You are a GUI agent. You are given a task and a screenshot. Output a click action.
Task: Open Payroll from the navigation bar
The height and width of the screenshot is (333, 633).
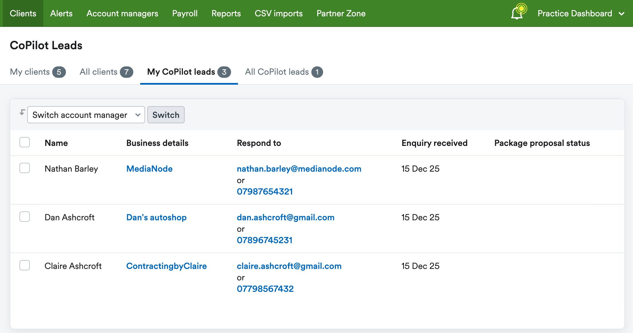point(185,13)
